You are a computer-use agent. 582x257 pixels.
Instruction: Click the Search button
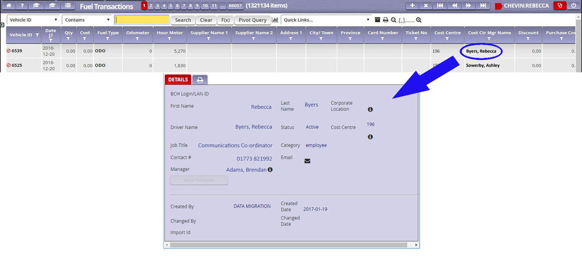(183, 20)
